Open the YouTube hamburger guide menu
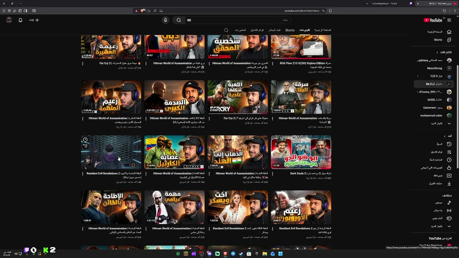 (x=449, y=20)
